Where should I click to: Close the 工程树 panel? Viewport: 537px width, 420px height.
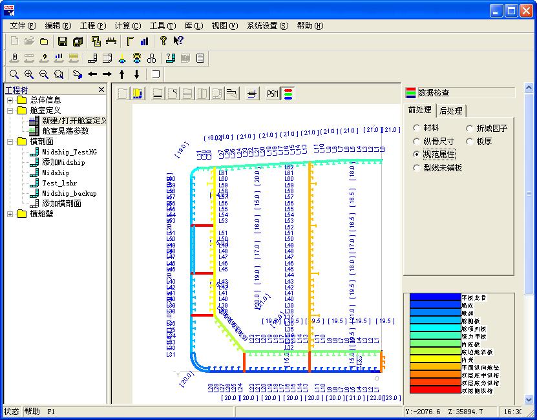click(x=101, y=90)
